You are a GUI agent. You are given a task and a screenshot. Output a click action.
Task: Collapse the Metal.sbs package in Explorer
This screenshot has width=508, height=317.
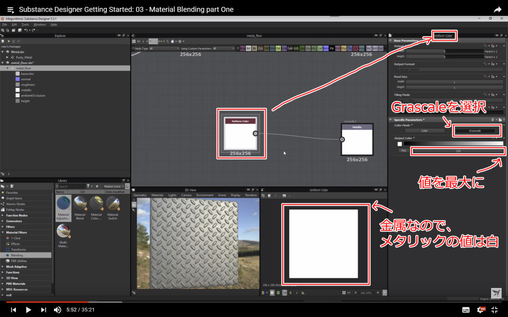3,52
